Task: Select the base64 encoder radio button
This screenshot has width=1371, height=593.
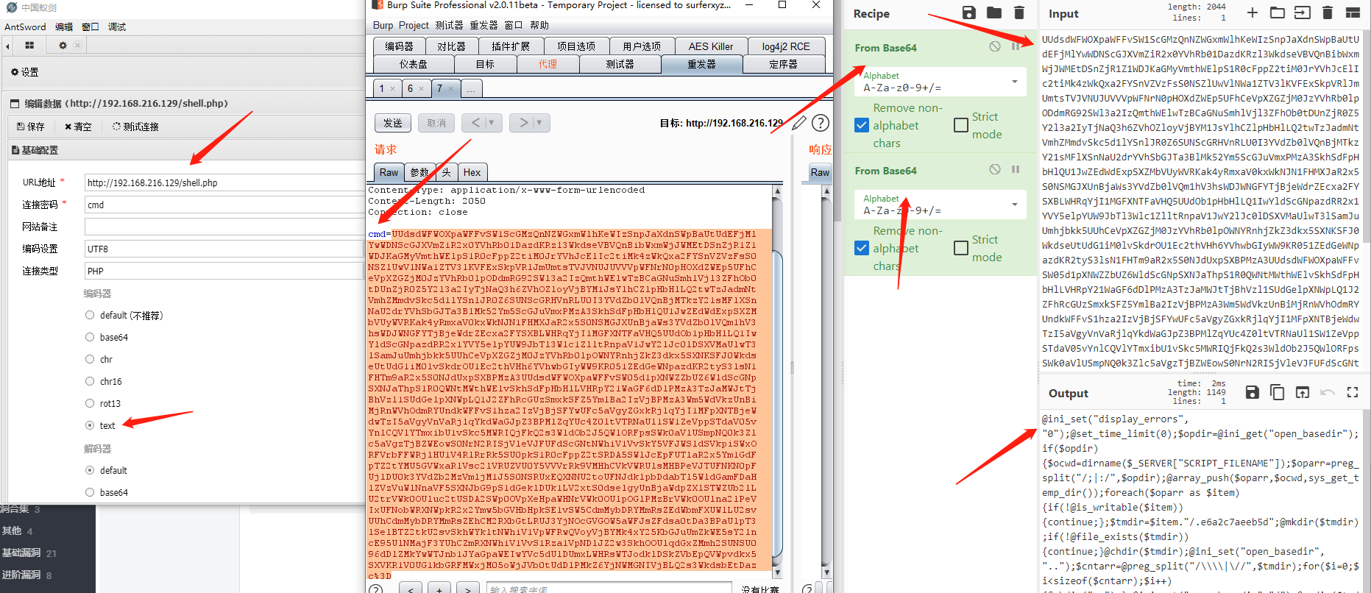Action: click(x=90, y=337)
